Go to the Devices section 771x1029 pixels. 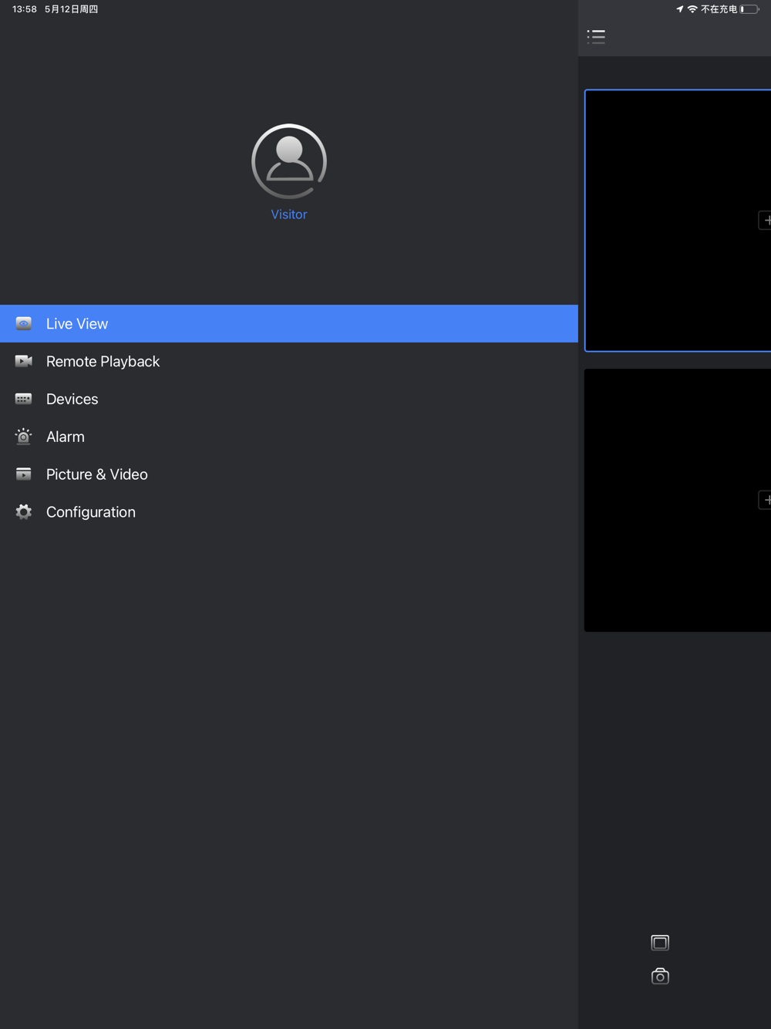click(289, 400)
